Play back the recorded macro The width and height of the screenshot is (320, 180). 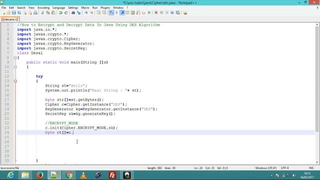[167, 13]
